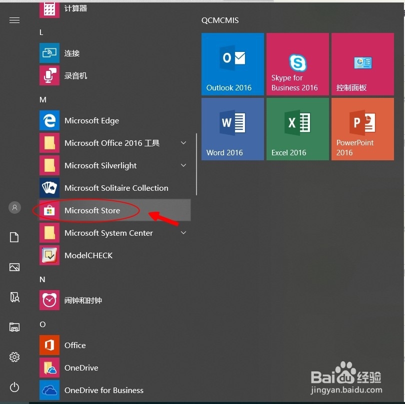Screen dimensions: 405x404
Task: Expand the Microsoft System Center chevron
Action: tap(183, 233)
